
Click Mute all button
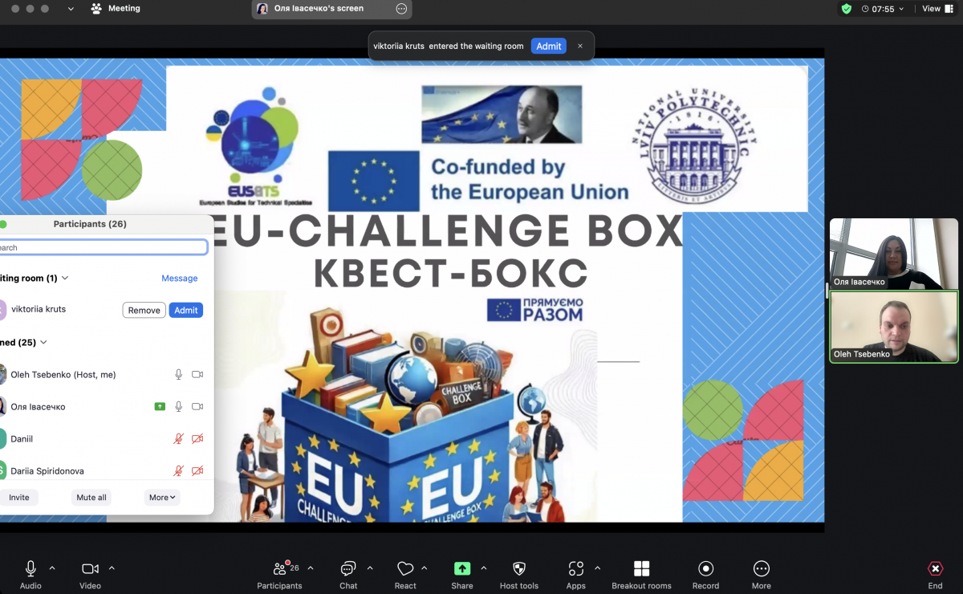[x=91, y=498]
